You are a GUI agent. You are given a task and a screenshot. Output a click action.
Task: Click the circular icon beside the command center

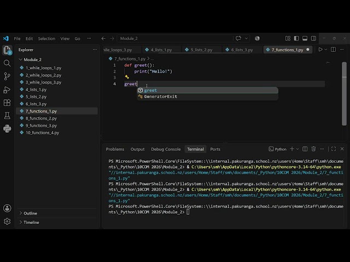[257, 38]
